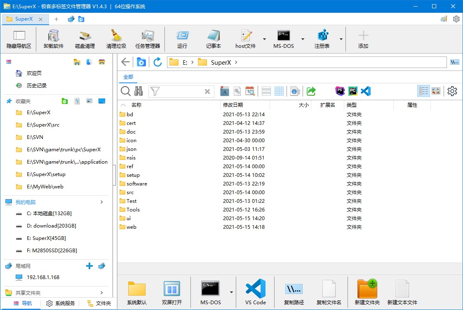Viewport: 463px width, 310px height.
Task: Expand the host文件 dropdown arrow
Action: point(264,39)
